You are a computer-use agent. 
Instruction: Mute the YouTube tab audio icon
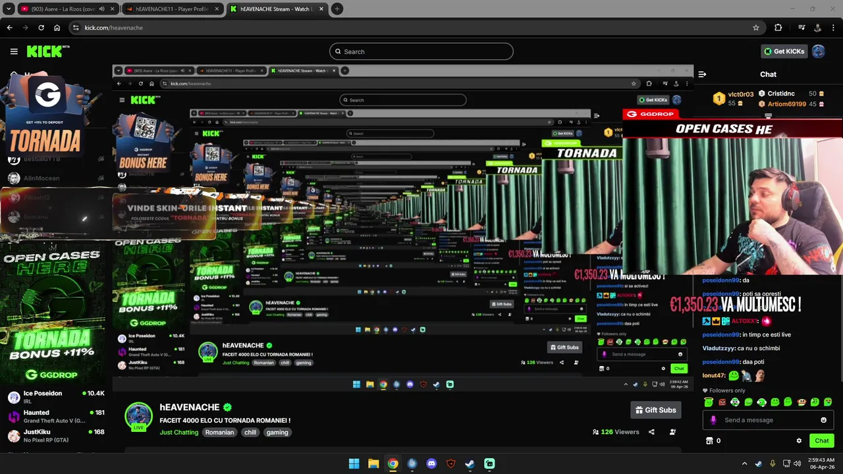[101, 9]
